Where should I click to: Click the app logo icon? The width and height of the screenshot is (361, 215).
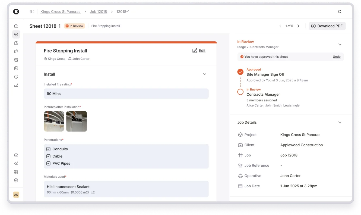pyautogui.click(x=16, y=11)
